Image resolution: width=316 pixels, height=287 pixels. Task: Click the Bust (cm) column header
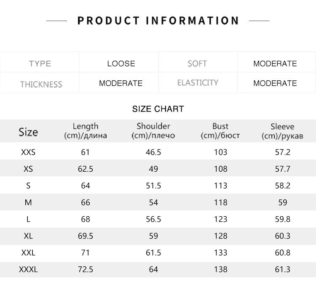[220, 131]
